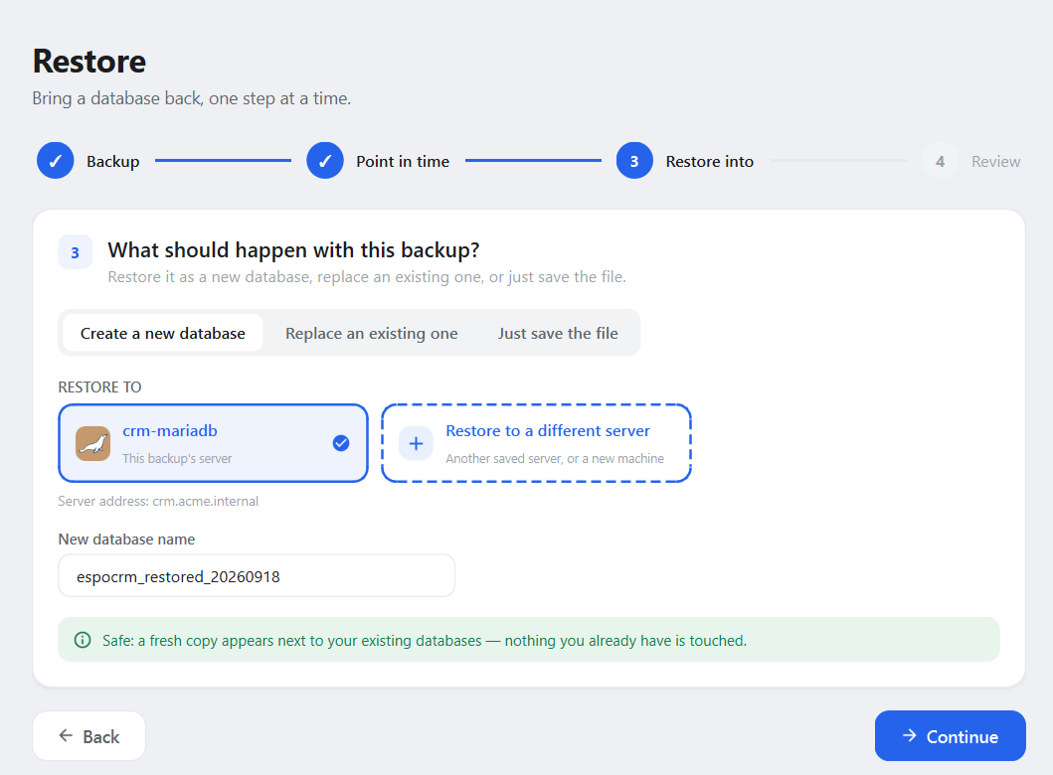
Task: Click the plus icon for different server
Action: coord(417,443)
